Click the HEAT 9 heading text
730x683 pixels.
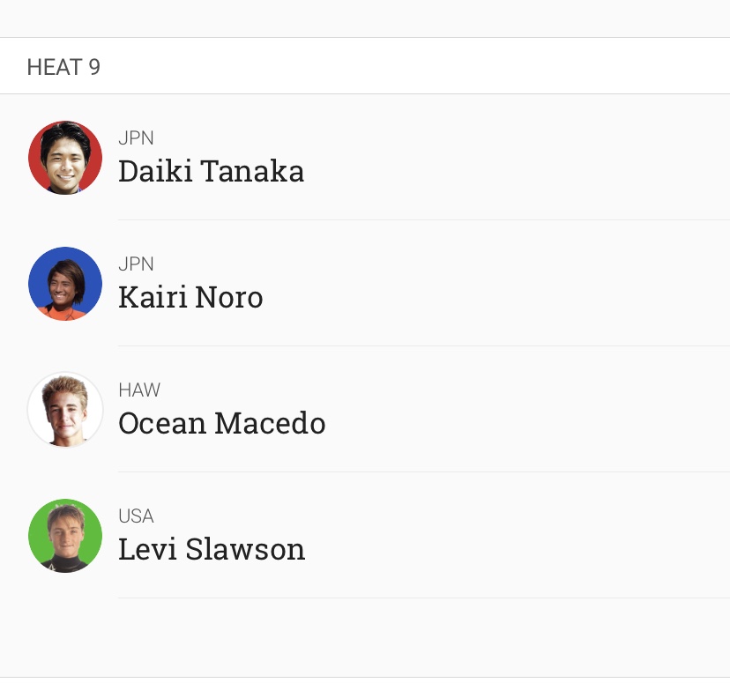pyautogui.click(x=63, y=67)
